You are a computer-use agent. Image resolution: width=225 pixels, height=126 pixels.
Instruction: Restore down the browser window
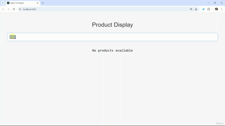(215, 3)
